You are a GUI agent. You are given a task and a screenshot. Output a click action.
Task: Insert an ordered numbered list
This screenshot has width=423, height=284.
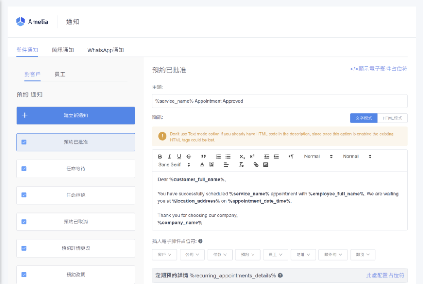pyautogui.click(x=218, y=156)
